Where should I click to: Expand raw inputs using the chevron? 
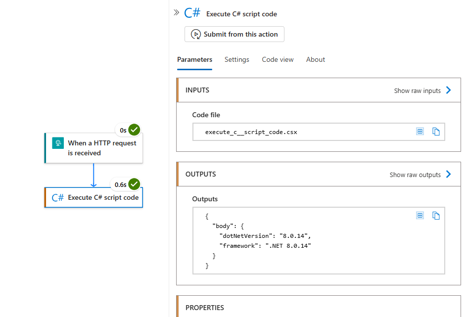tap(449, 91)
